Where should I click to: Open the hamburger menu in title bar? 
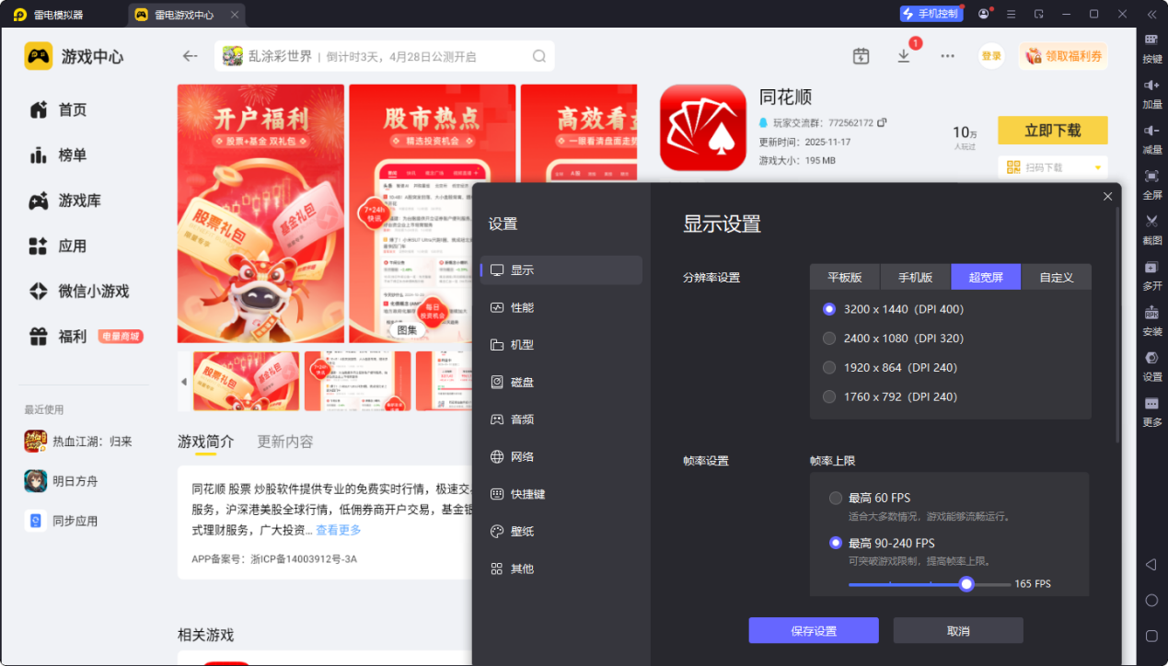tap(1011, 14)
